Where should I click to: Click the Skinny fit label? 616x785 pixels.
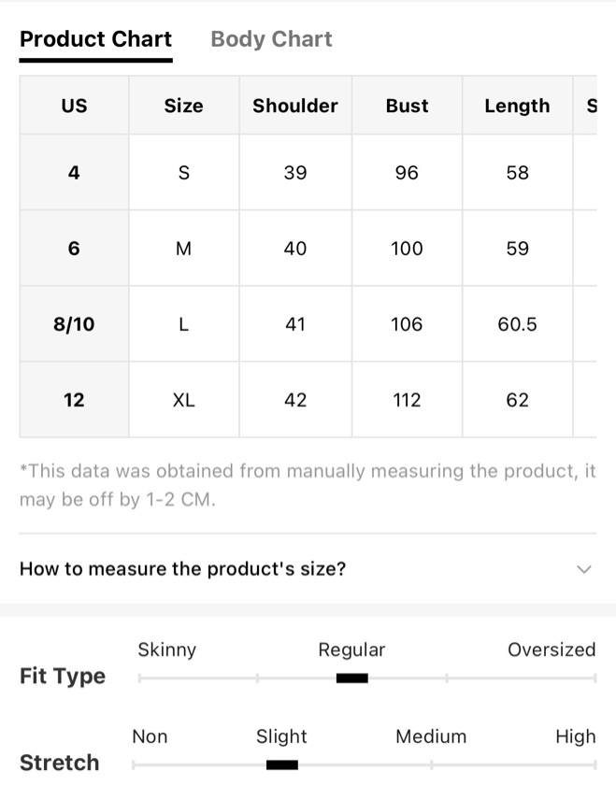[166, 649]
